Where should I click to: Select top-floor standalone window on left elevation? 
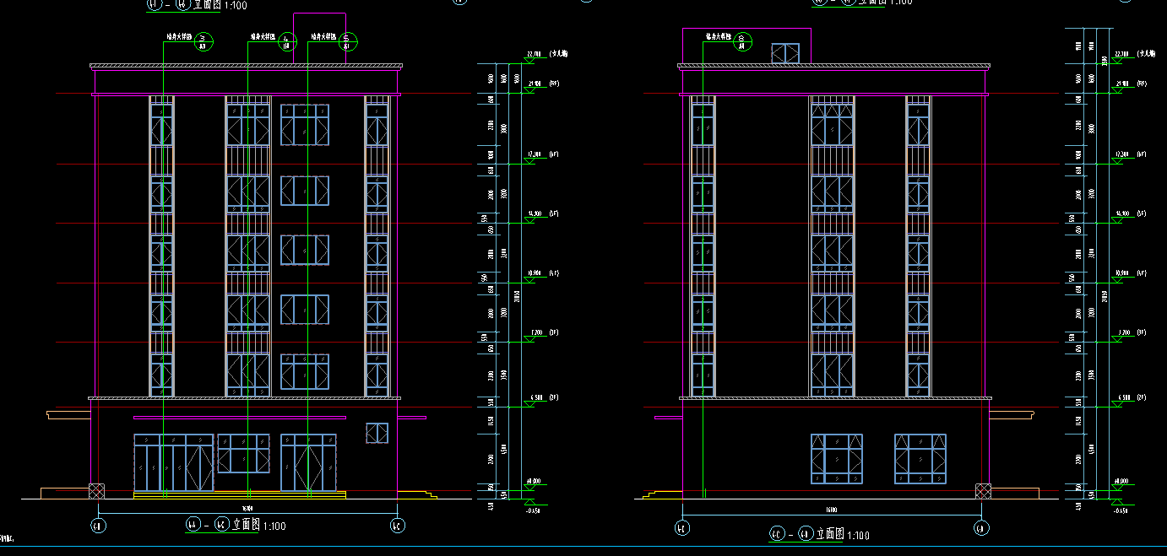[x=304, y=124]
